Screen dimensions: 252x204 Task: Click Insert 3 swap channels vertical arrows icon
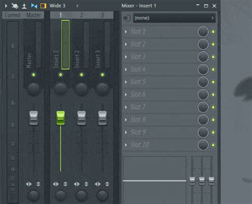[107, 184]
